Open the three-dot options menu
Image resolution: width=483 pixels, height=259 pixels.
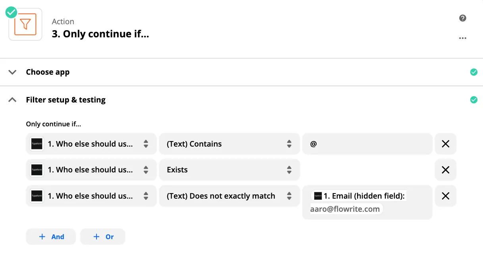[x=462, y=38]
